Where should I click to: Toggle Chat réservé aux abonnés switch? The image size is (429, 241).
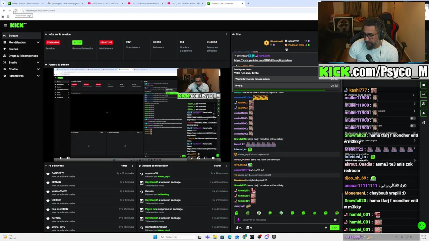click(x=413, y=118)
